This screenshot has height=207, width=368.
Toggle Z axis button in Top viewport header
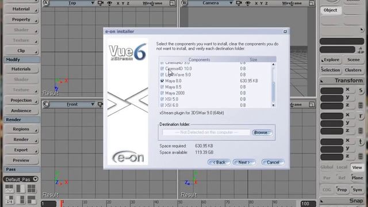pyautogui.click(x=128, y=3)
